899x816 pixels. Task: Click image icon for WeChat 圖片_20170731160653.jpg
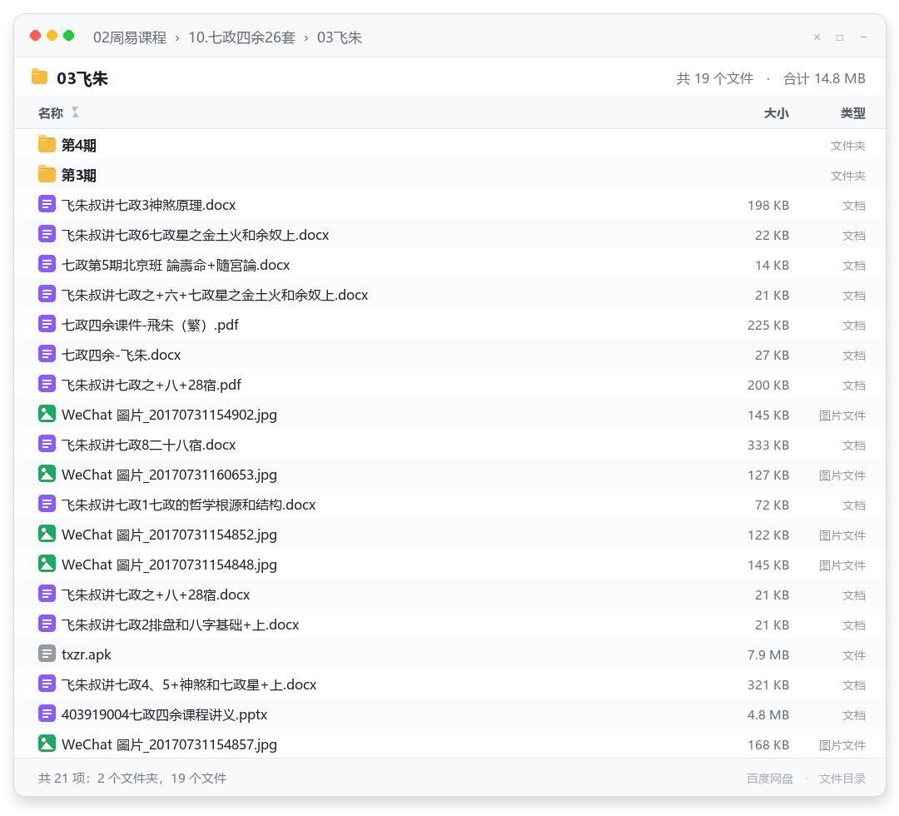tap(47, 475)
